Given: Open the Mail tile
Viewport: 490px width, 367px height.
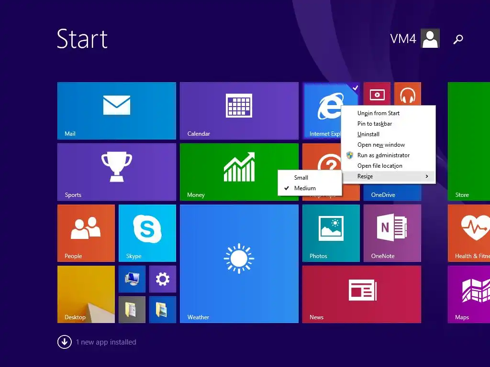Looking at the screenshot, I should click(x=117, y=111).
